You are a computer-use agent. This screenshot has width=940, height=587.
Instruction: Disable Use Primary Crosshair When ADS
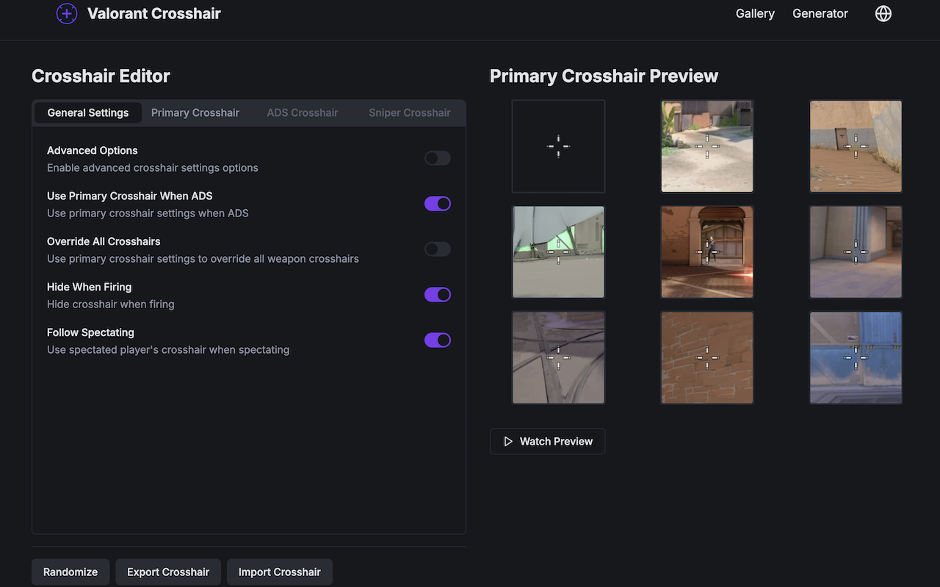point(437,203)
